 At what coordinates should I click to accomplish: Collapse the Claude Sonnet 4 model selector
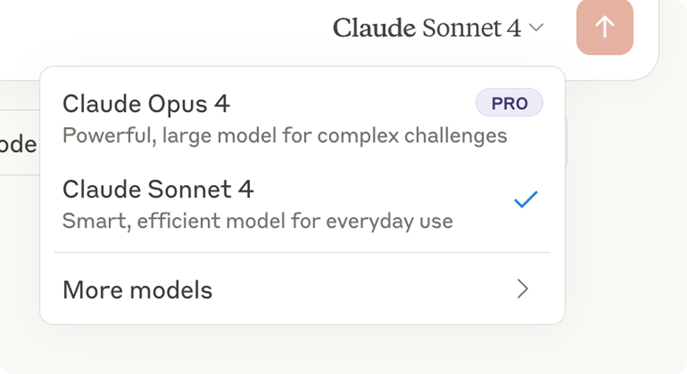pos(438,28)
